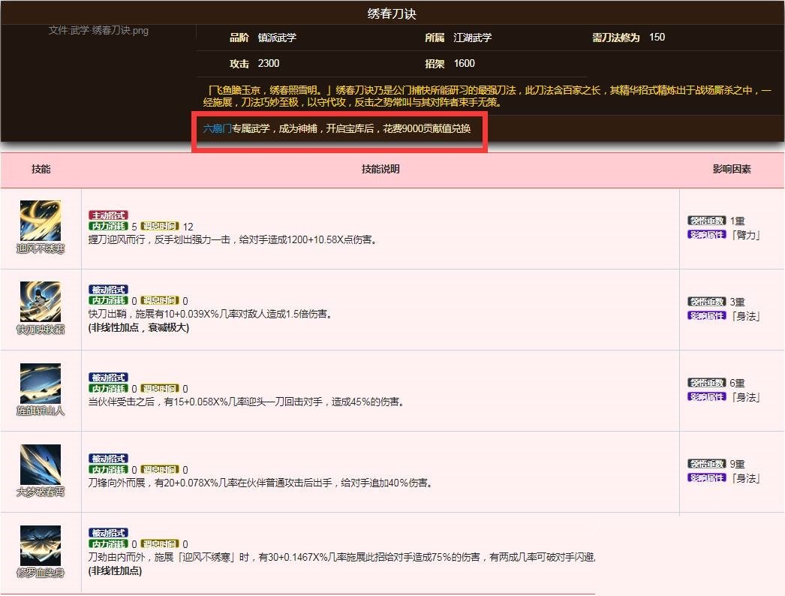Click 内力消耗 badge in 迎风不绣寒 row
This screenshot has width=785, height=596.
(108, 226)
